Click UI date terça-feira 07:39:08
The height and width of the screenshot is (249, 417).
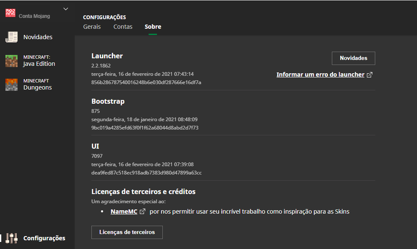click(142, 164)
